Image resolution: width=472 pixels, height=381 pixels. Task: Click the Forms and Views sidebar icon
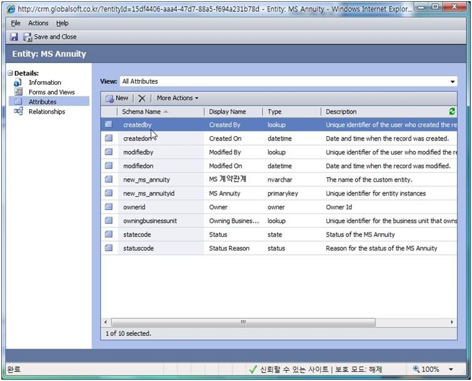point(18,92)
